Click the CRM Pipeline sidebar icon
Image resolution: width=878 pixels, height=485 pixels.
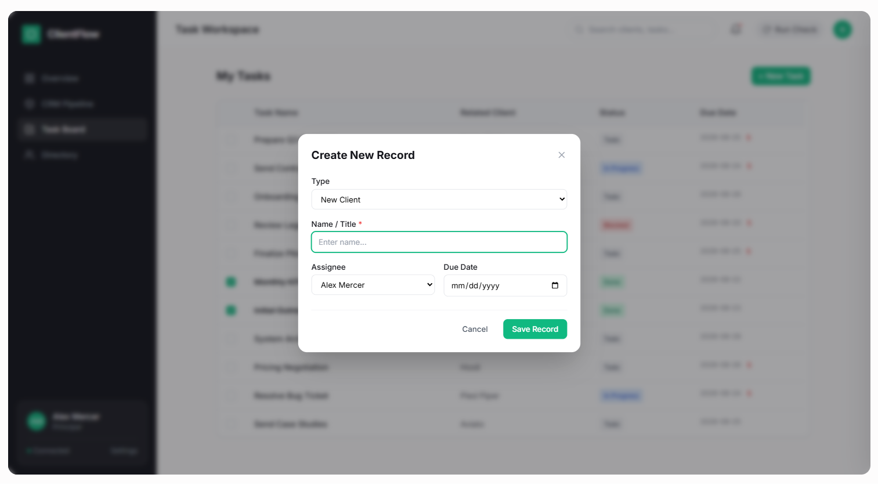point(30,104)
